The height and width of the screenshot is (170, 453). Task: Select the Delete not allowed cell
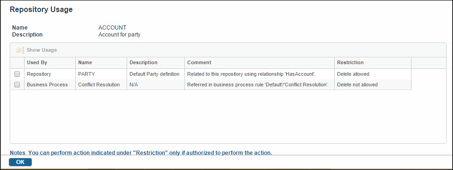pyautogui.click(x=373, y=85)
